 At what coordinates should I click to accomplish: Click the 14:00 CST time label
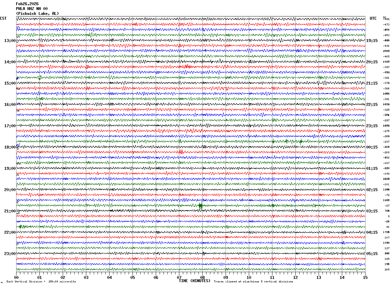10,62
